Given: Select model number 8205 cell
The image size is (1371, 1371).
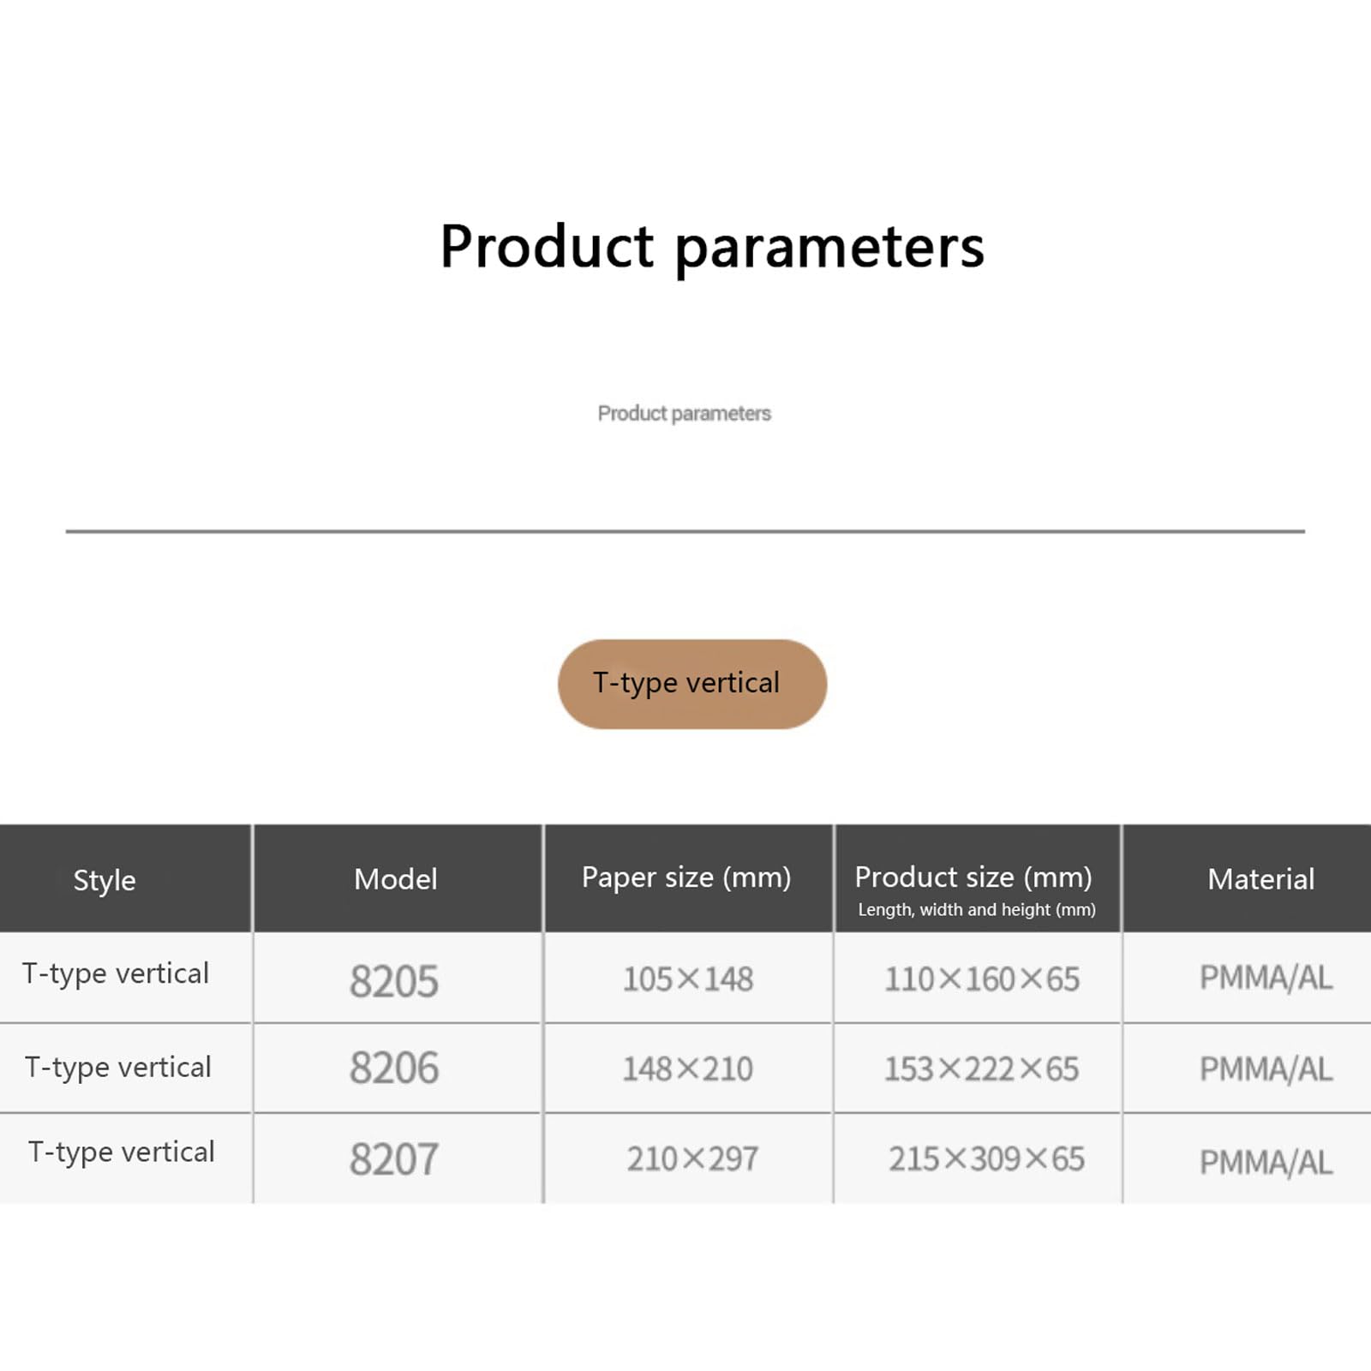Looking at the screenshot, I should [x=398, y=978].
